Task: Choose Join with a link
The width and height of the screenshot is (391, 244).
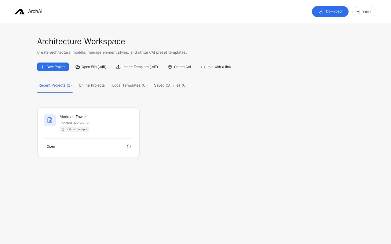Action: [x=216, y=67]
